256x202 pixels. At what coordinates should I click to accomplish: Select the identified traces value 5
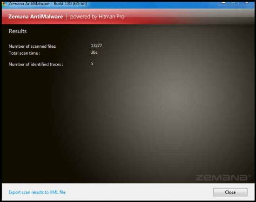point(92,63)
